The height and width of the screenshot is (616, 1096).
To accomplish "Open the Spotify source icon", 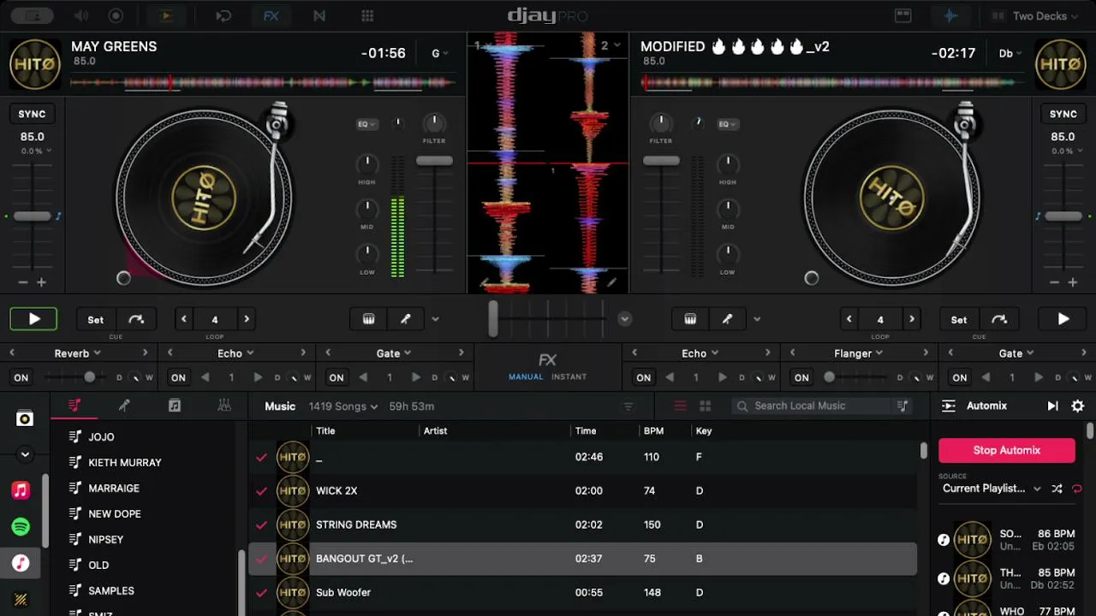I will coord(21,527).
